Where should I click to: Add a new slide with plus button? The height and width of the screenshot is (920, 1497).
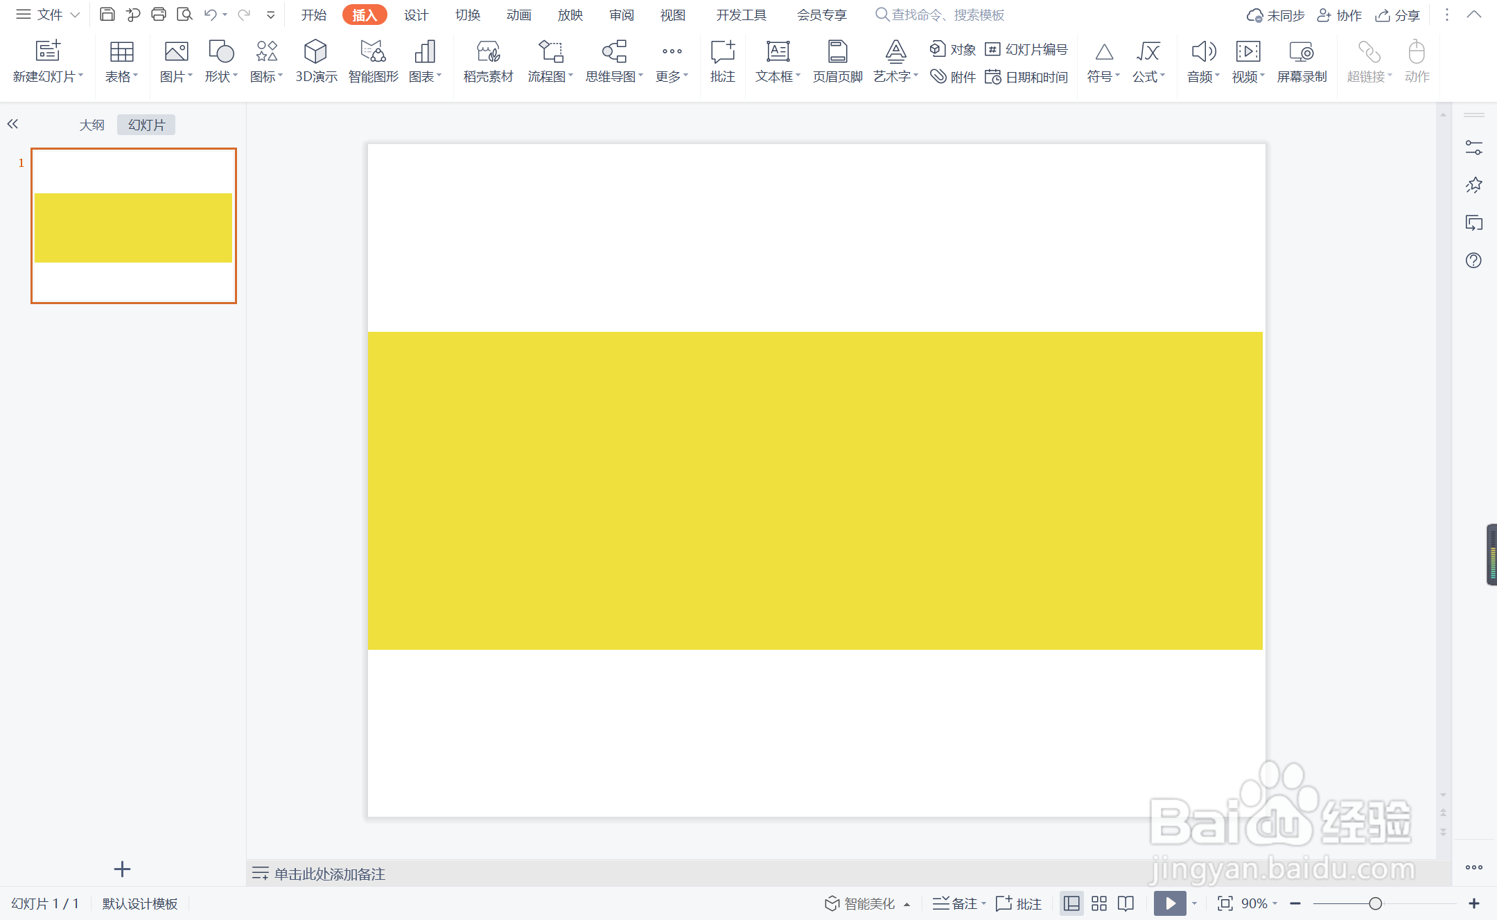click(122, 869)
